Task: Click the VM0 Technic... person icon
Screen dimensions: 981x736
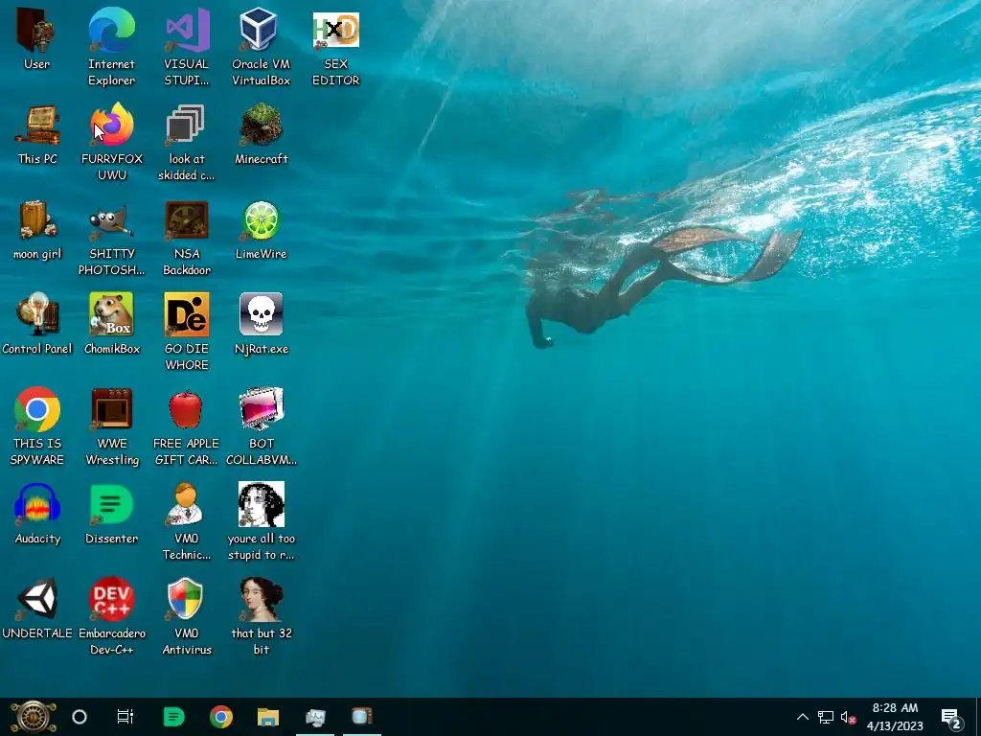Action: 187,521
